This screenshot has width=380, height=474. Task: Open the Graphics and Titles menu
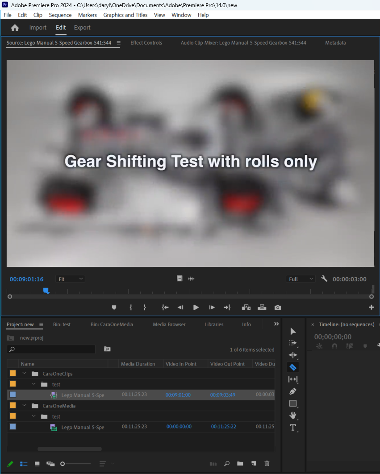coord(125,15)
